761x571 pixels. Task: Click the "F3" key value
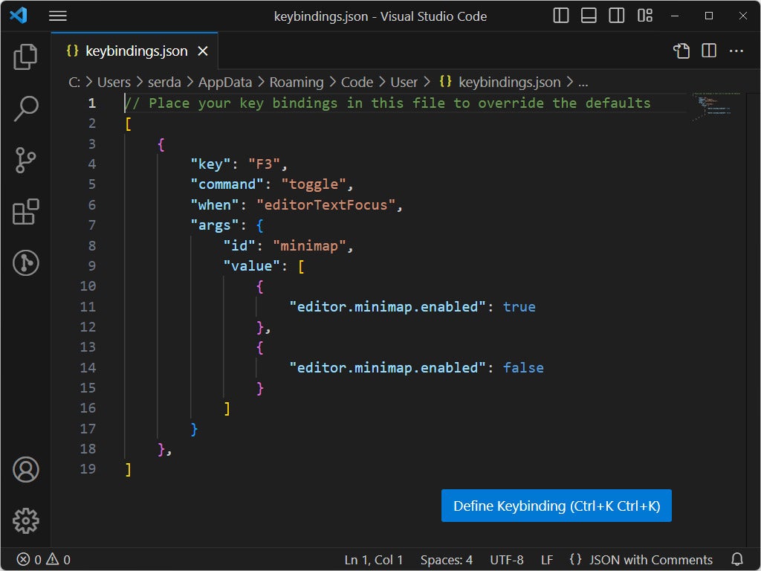[264, 164]
